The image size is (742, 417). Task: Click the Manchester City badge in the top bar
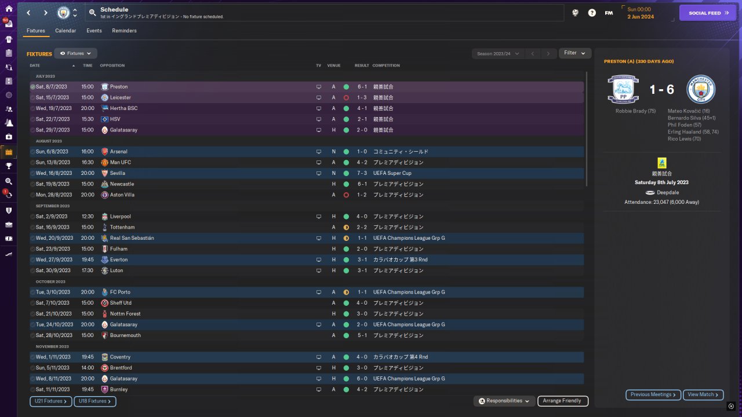click(63, 13)
